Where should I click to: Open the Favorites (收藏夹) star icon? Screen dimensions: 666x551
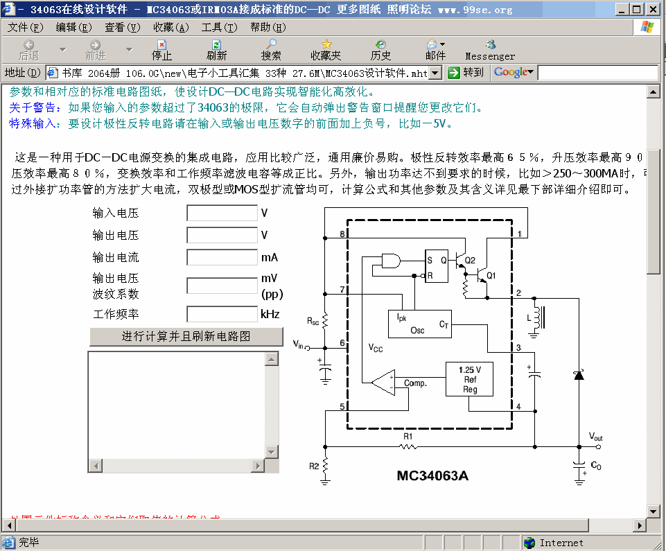(x=326, y=44)
